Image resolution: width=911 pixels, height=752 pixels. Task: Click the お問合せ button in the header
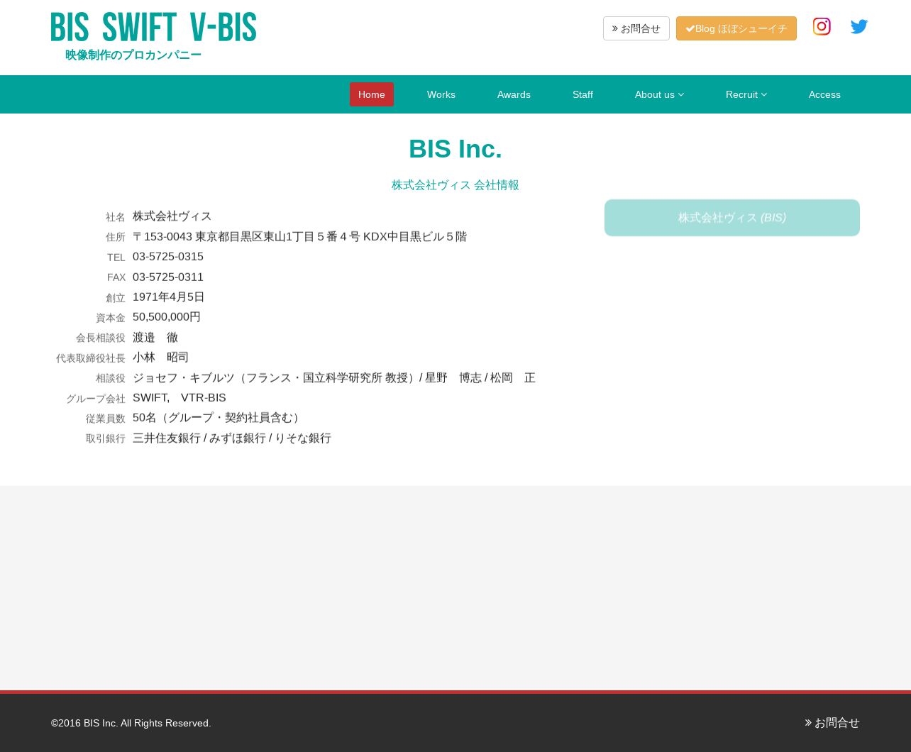pyautogui.click(x=636, y=28)
